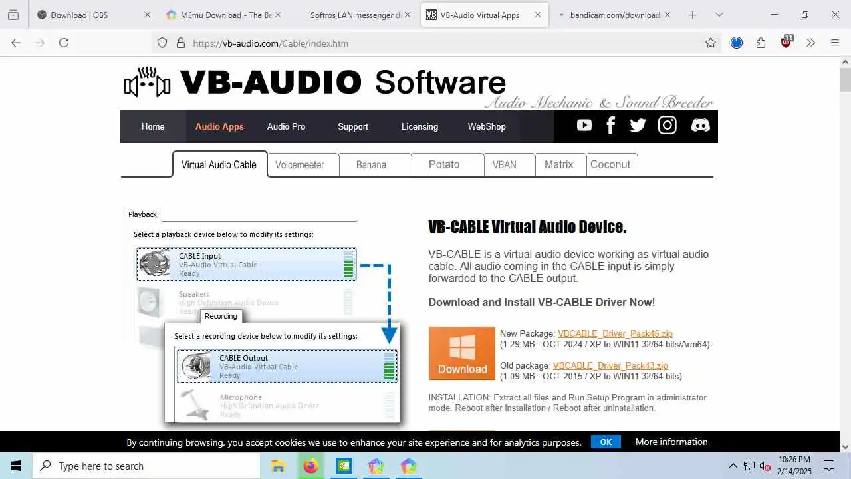Go back to the previous page
The width and height of the screenshot is (851, 479).
coord(16,43)
